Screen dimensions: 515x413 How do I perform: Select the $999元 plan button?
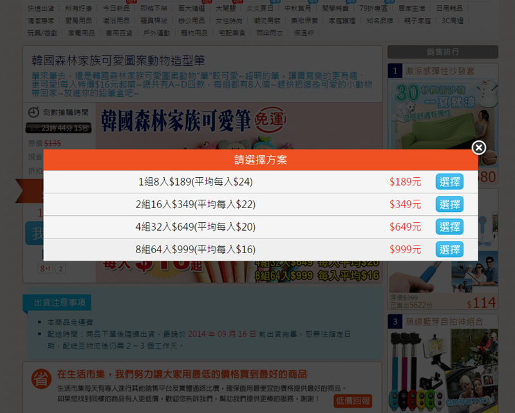click(449, 249)
